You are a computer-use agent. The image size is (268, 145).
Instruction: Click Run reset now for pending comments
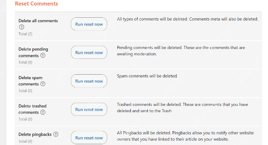coord(89,53)
